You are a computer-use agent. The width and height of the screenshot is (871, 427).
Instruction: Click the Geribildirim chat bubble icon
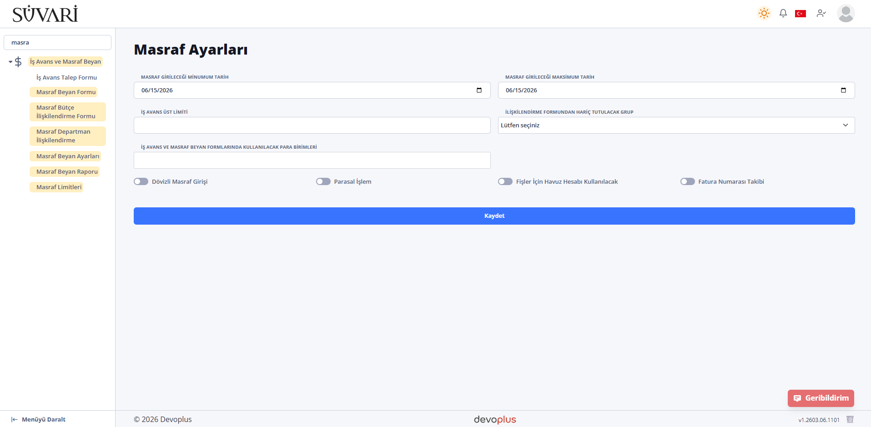tap(797, 398)
